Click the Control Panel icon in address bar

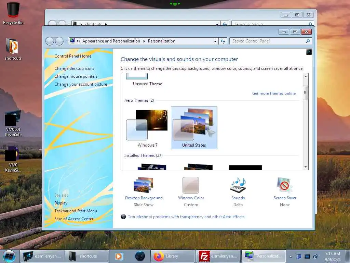coord(72,41)
